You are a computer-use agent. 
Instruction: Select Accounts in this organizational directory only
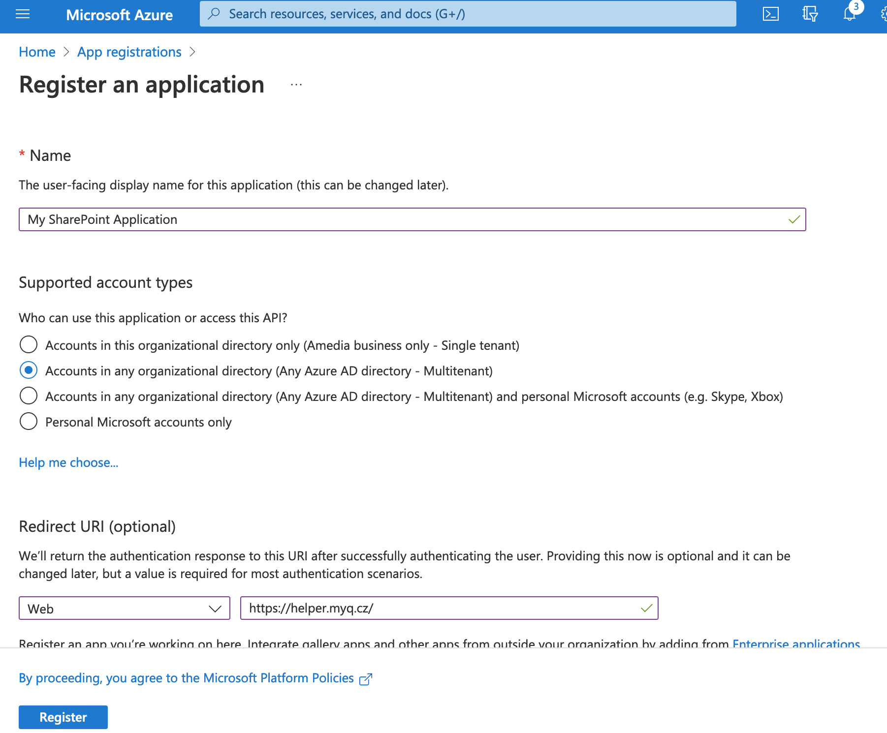[29, 345]
